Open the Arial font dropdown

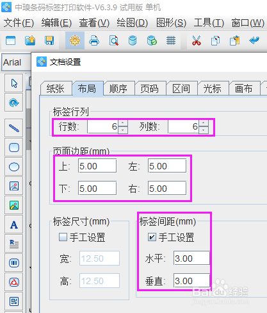click(x=16, y=62)
